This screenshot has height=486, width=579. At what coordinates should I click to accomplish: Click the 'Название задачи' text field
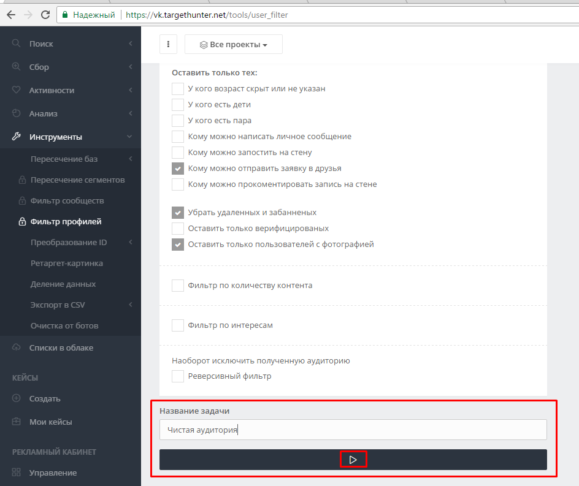coord(353,430)
